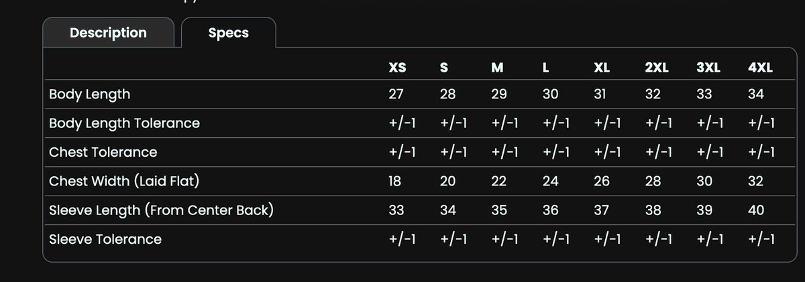Click the 4XL sleeve length value 40
Image resolution: width=805 pixels, height=282 pixels.
coord(756,210)
